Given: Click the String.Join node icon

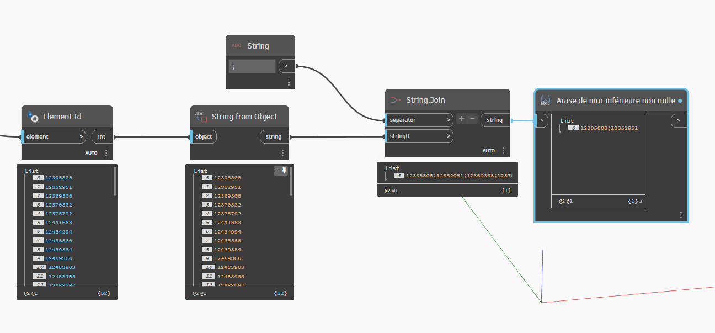Looking at the screenshot, I should tap(395, 100).
